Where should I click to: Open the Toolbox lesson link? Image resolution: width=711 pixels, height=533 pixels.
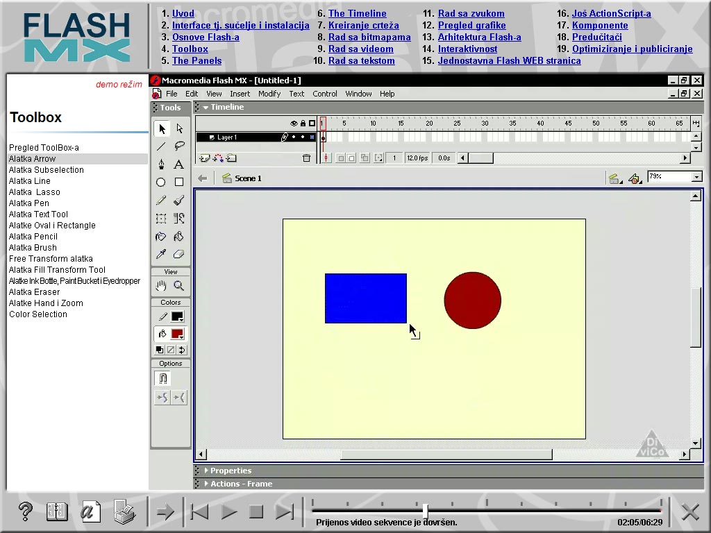pos(190,49)
